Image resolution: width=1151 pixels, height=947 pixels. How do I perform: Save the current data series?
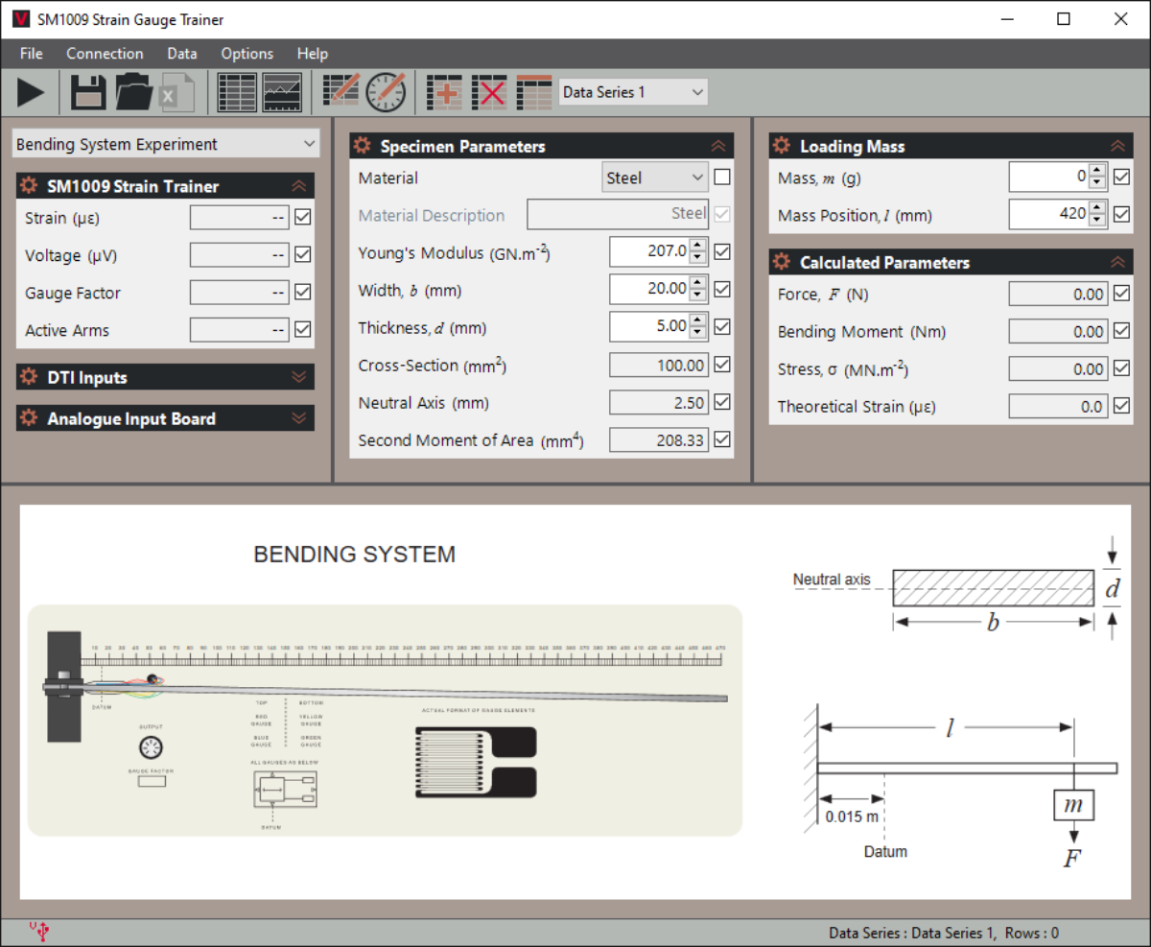[87, 91]
